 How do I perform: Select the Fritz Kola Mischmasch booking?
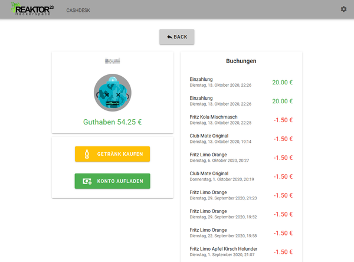[241, 120]
